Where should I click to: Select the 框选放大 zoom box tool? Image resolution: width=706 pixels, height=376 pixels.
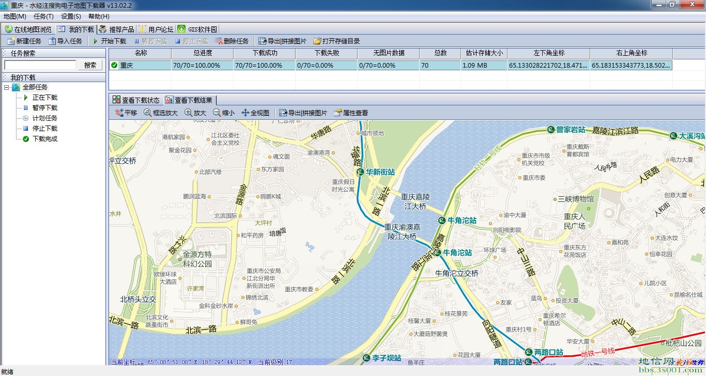[161, 113]
